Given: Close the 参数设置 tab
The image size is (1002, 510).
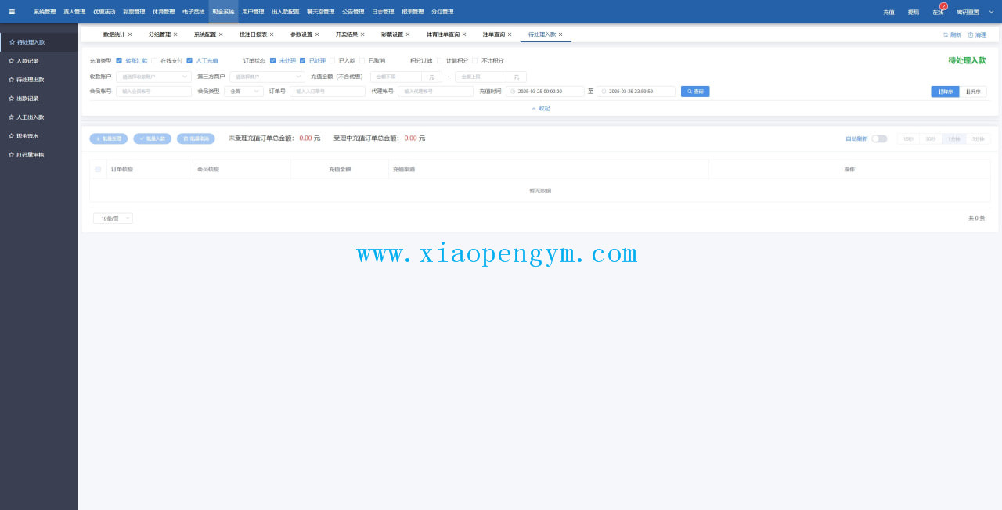Looking at the screenshot, I should point(317,34).
